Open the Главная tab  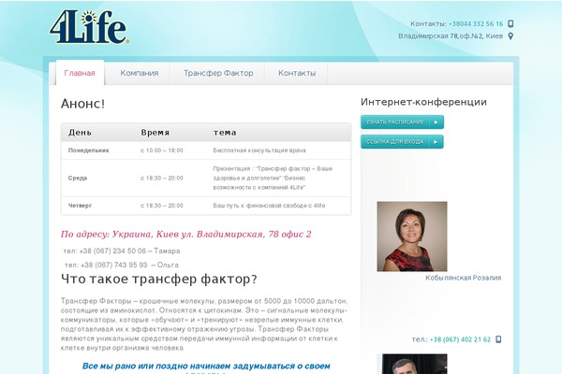click(80, 73)
